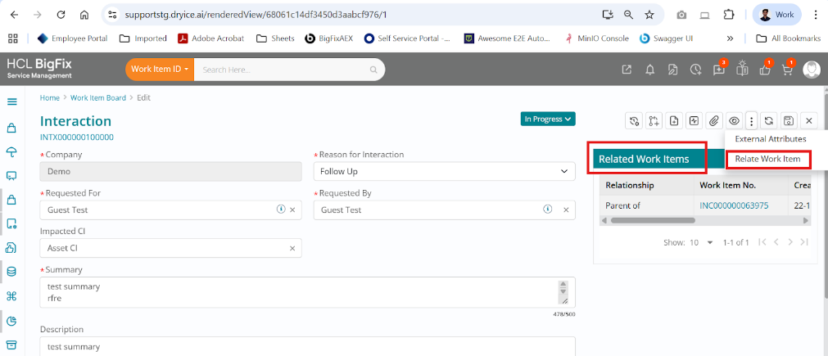
Task: Click the Summary text area
Action: point(308,292)
